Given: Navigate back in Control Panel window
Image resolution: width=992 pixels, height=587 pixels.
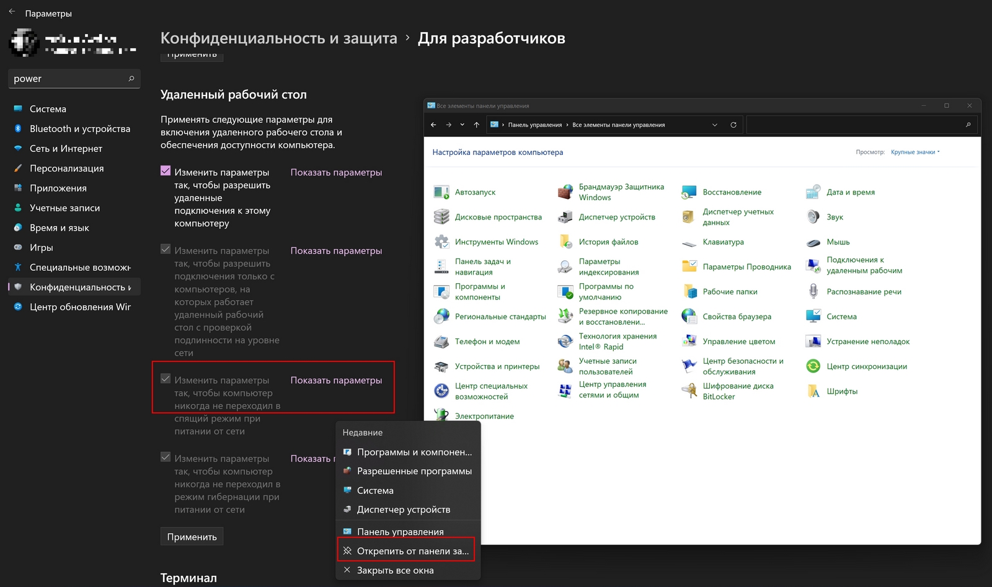Looking at the screenshot, I should pos(433,125).
